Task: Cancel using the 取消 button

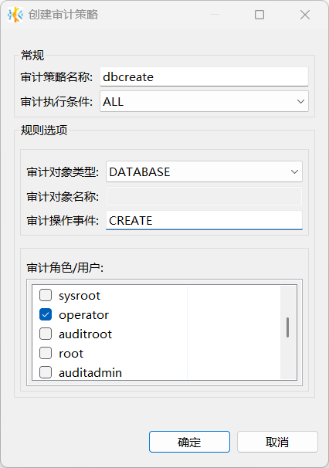Action: click(x=277, y=442)
